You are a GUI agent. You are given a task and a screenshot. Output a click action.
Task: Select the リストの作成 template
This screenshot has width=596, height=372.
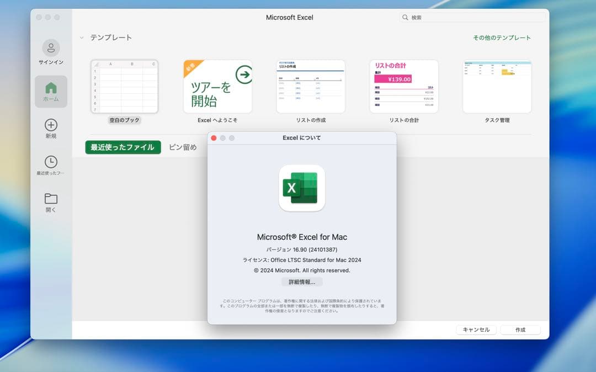310,86
